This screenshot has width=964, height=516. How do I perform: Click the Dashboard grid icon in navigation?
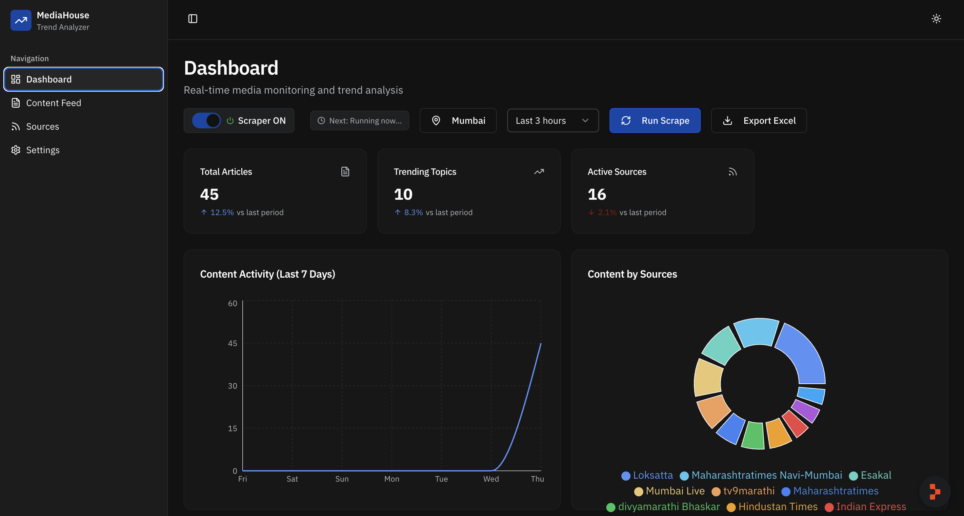coord(16,79)
